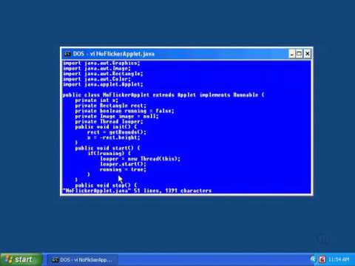Click the "if(!running) {" line
Image resolution: width=355 pixels, height=266 pixels.
click(x=109, y=154)
